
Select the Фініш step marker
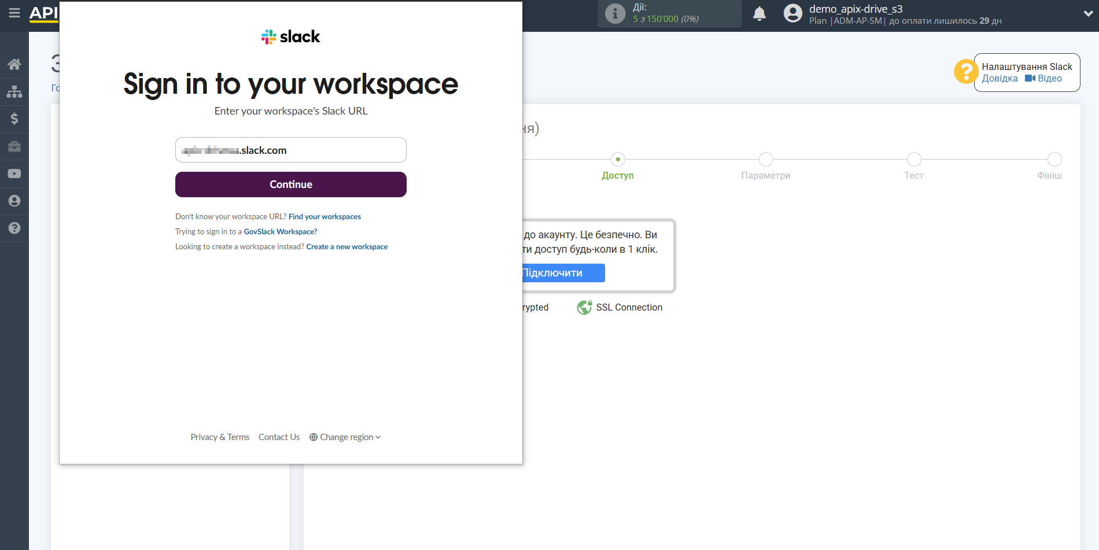pos(1054,159)
